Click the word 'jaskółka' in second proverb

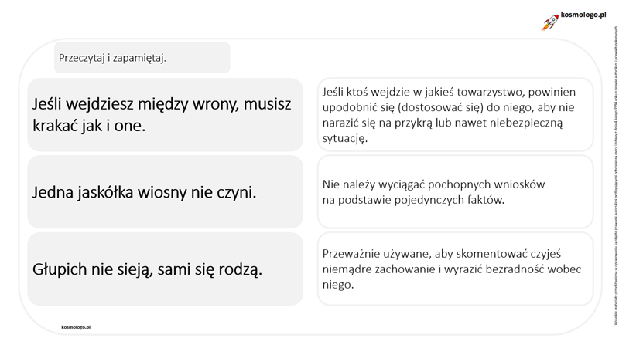[105, 192]
